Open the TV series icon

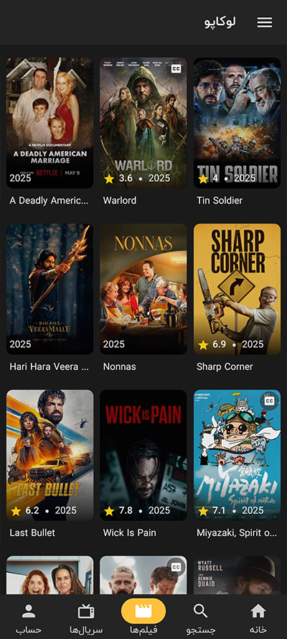[x=86, y=611]
